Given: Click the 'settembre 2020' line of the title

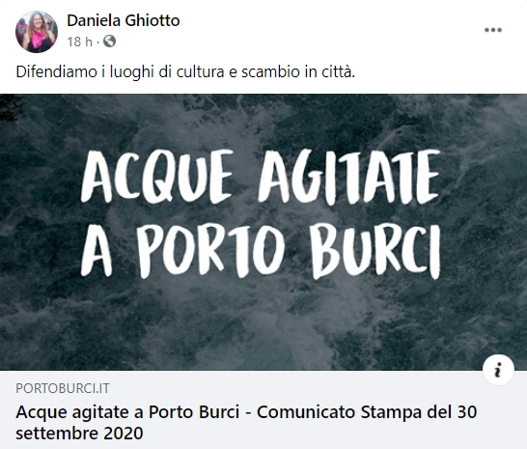Looking at the screenshot, I should tap(79, 433).
